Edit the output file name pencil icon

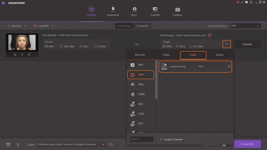pyautogui.click(x=210, y=35)
